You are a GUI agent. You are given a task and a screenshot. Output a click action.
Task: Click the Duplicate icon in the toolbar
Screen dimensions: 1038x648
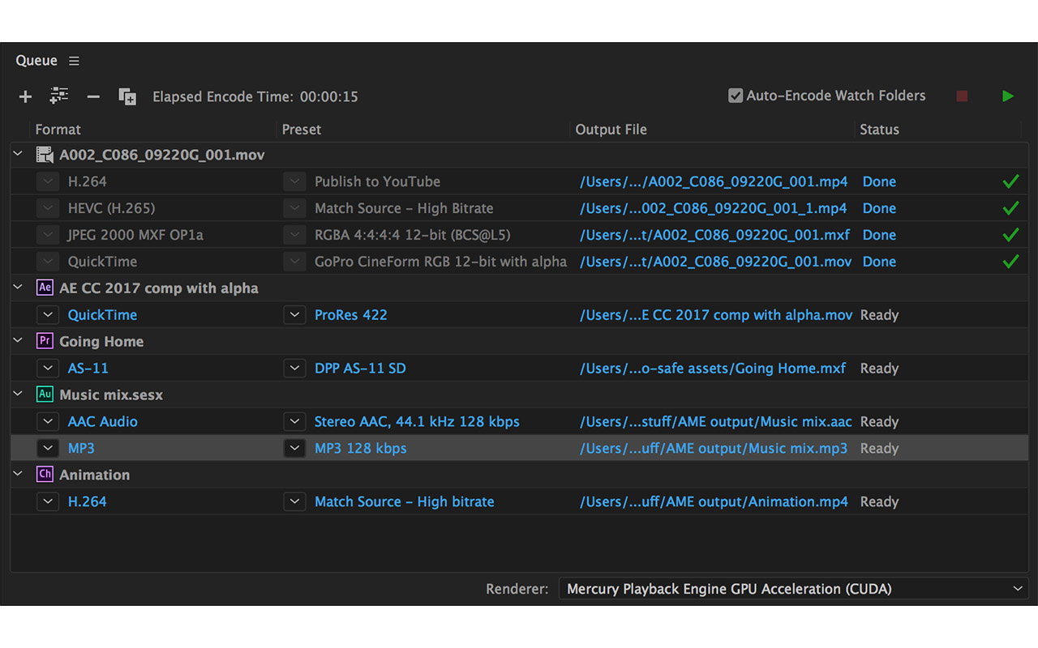pos(127,96)
